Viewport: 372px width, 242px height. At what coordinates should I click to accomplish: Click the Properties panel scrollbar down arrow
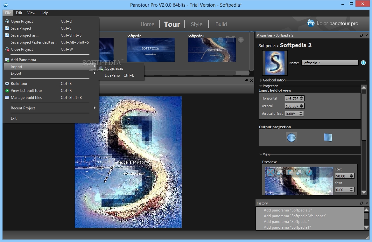pos(364,192)
